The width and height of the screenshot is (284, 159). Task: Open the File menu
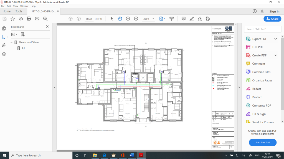click(x=3, y=6)
